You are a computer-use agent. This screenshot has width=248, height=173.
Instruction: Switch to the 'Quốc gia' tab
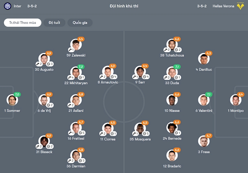[x=80, y=23]
